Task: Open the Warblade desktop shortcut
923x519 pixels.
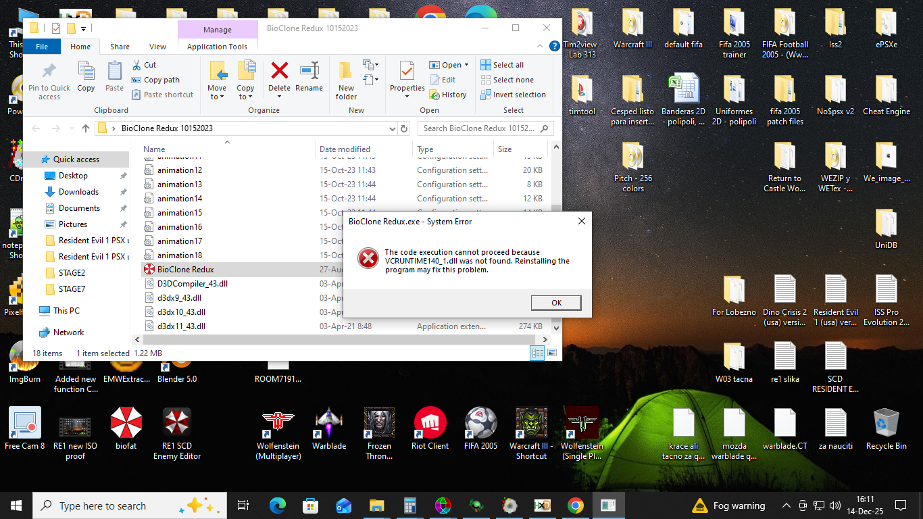Action: tap(329, 429)
